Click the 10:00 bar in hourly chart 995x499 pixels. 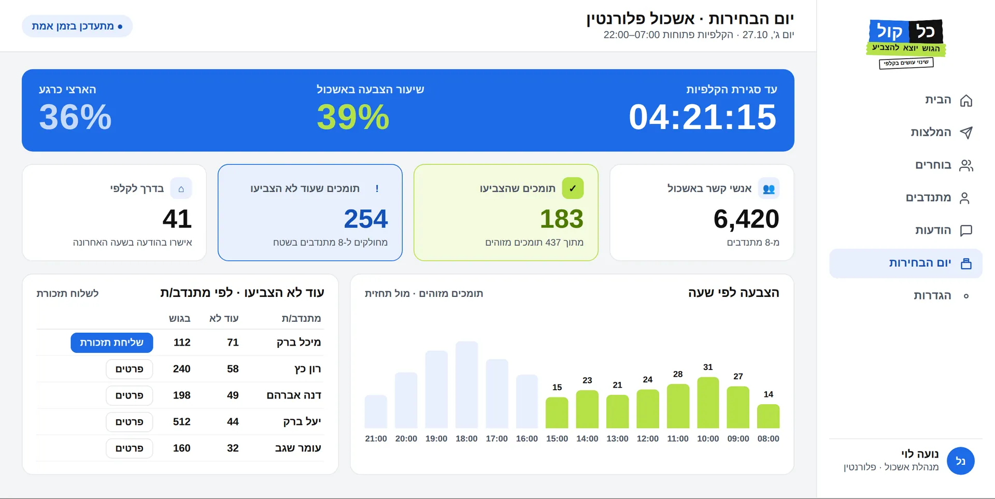[708, 403]
